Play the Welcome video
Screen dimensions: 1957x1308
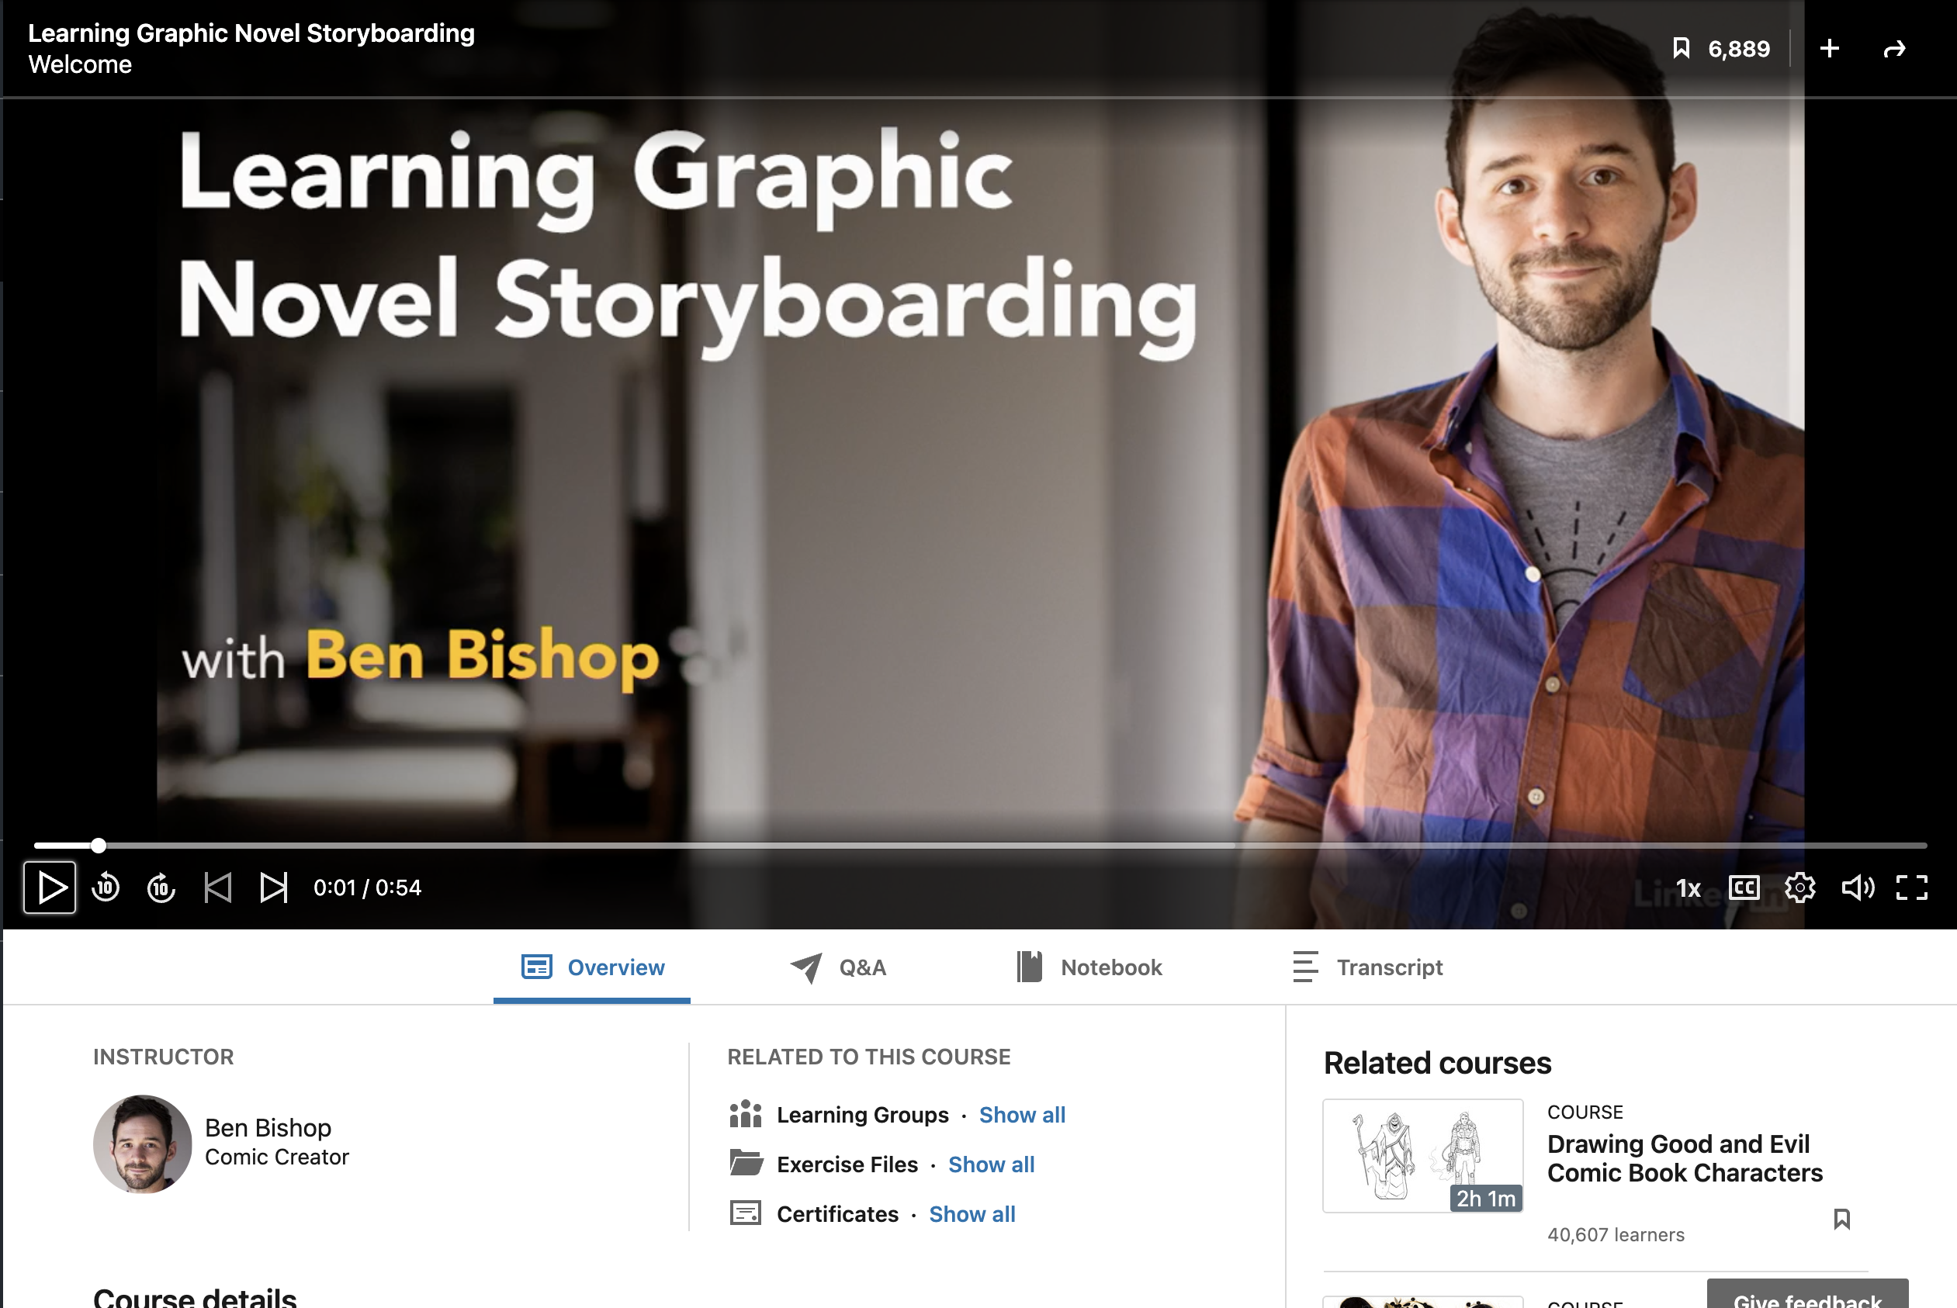pyautogui.click(x=50, y=888)
